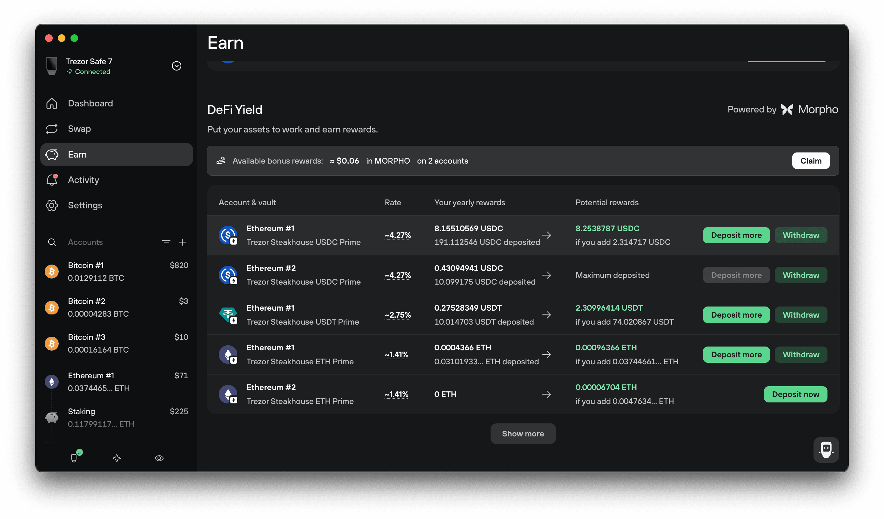Image resolution: width=884 pixels, height=519 pixels.
Task: Select the Bitcoin #3 account
Action: [117, 343]
